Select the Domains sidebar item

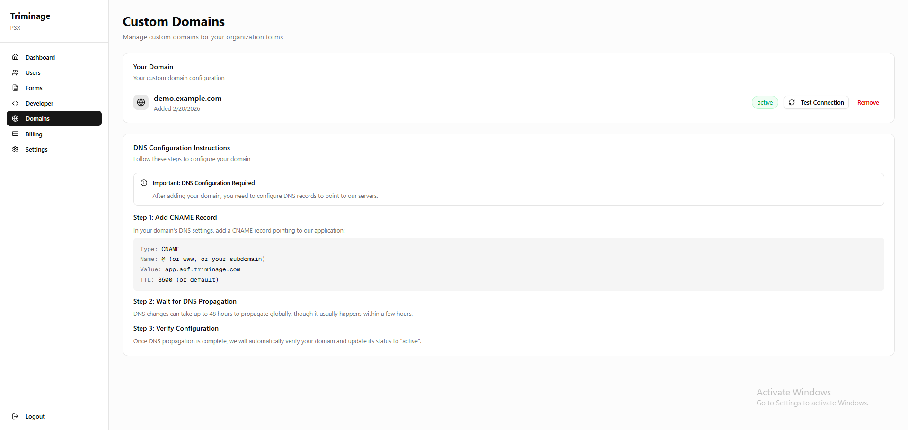click(54, 118)
